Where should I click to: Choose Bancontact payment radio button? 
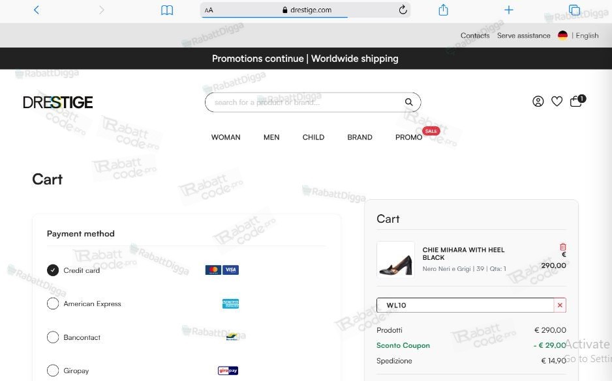(53, 337)
